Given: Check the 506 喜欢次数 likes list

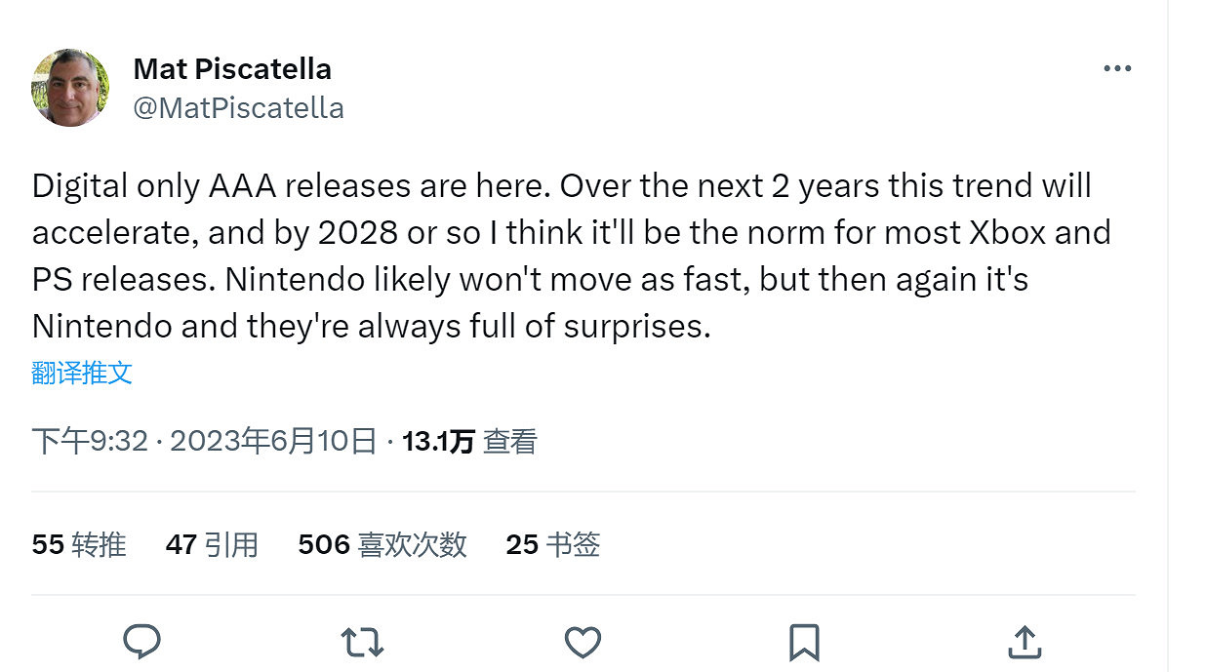Looking at the screenshot, I should pyautogui.click(x=381, y=545).
